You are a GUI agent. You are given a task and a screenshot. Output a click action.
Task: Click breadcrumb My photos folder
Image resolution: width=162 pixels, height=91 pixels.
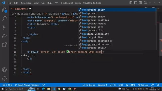[22, 14]
